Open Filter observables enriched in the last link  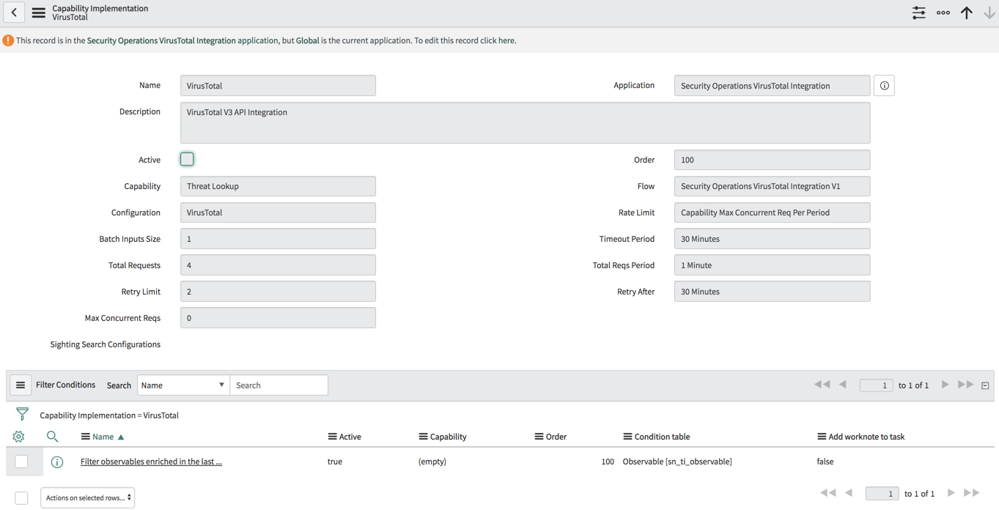click(x=151, y=462)
